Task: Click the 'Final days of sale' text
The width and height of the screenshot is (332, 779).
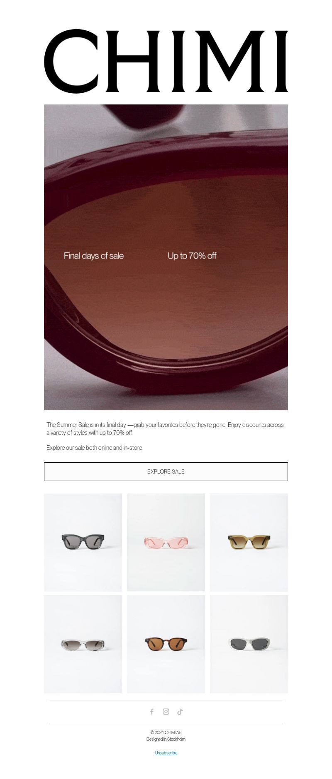Action: [x=94, y=256]
